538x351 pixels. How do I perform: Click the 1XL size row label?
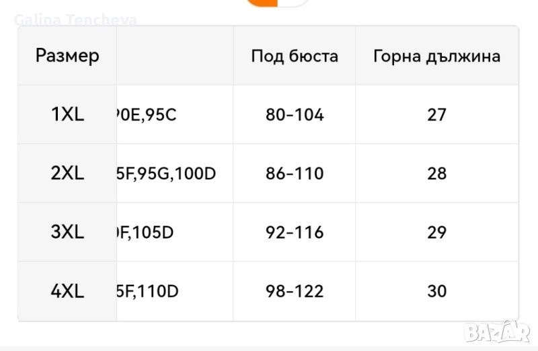click(67, 115)
